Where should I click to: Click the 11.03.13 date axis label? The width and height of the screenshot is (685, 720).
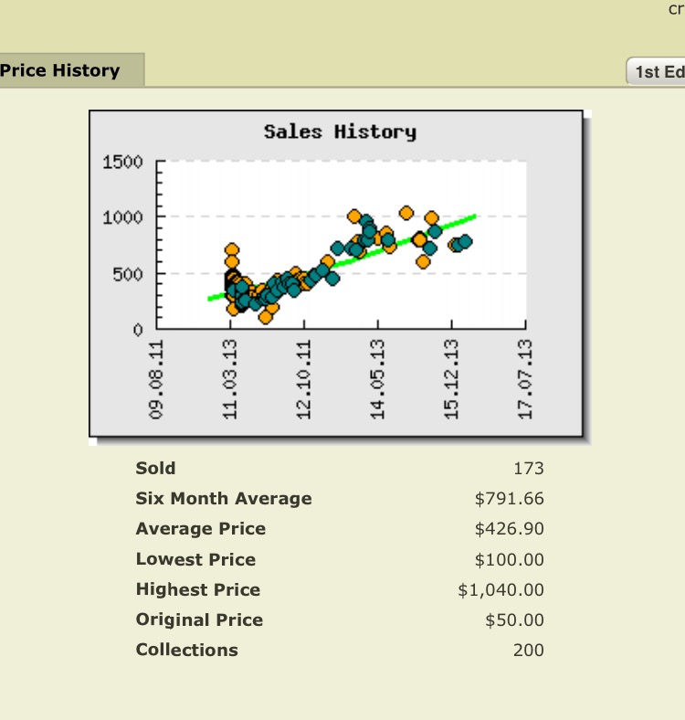click(230, 379)
